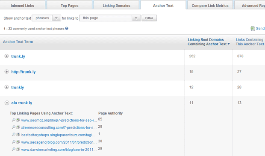Collapse the ala trunk ly row
The width and height of the screenshot is (265, 156).
pos(7,103)
